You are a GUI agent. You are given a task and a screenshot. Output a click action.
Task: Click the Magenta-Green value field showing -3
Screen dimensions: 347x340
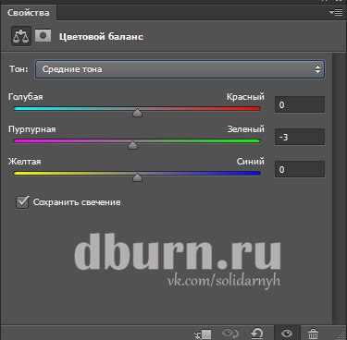coord(300,137)
